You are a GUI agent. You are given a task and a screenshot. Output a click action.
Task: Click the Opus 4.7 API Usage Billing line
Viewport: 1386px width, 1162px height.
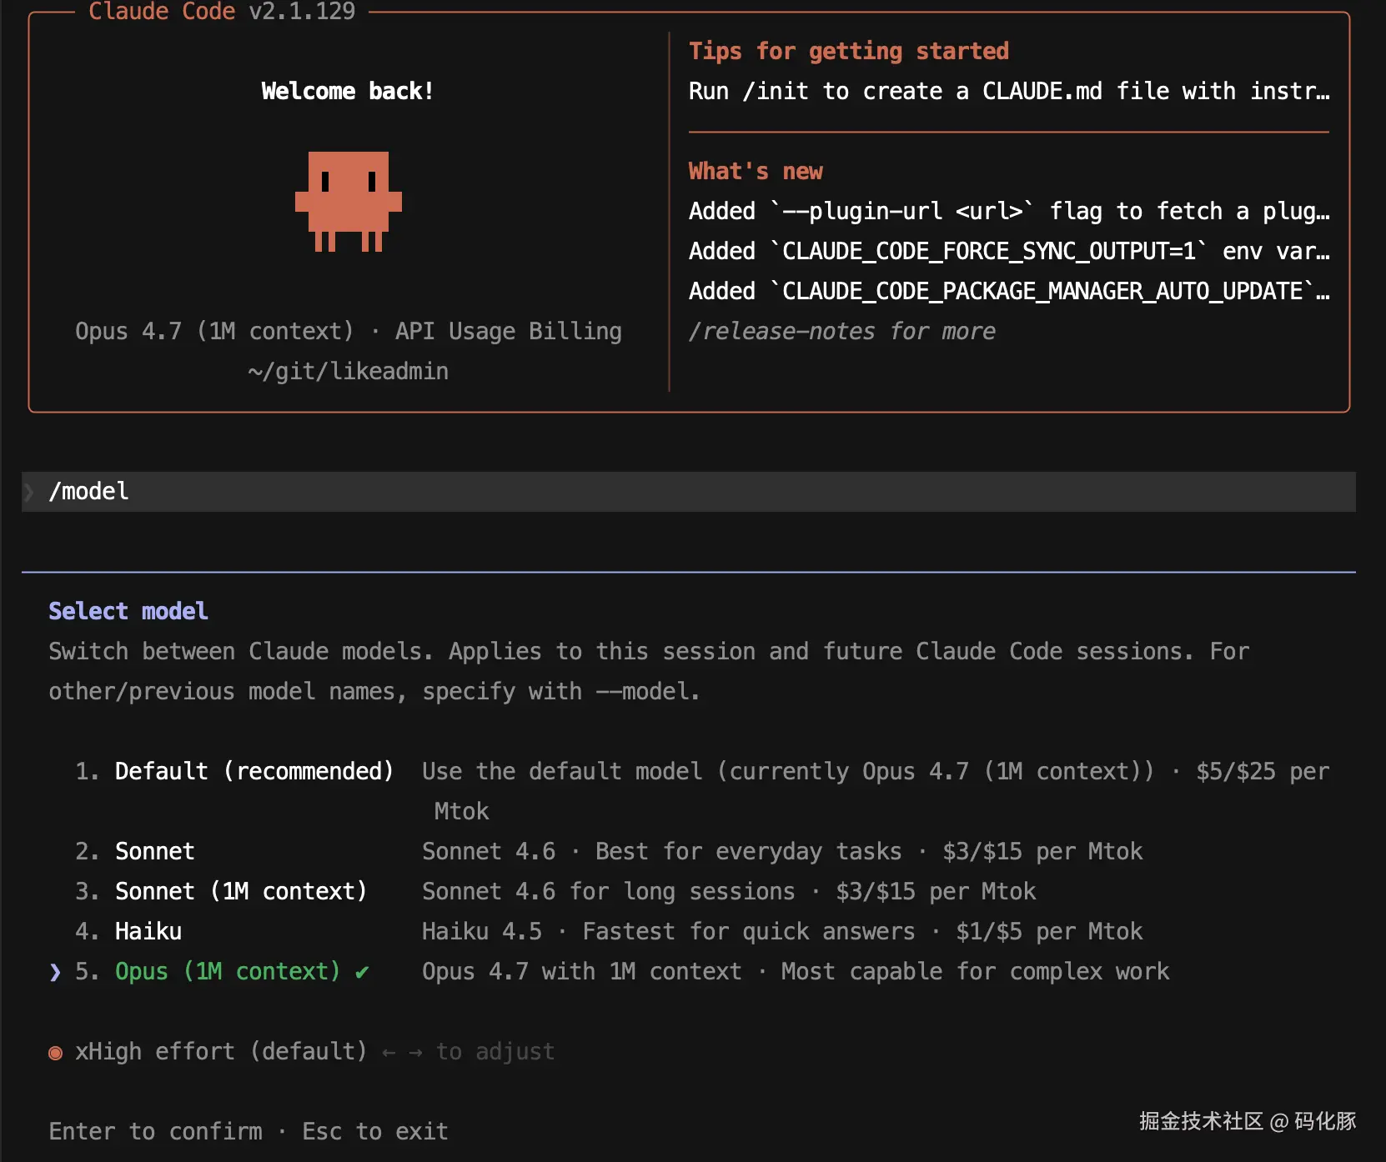(x=349, y=331)
